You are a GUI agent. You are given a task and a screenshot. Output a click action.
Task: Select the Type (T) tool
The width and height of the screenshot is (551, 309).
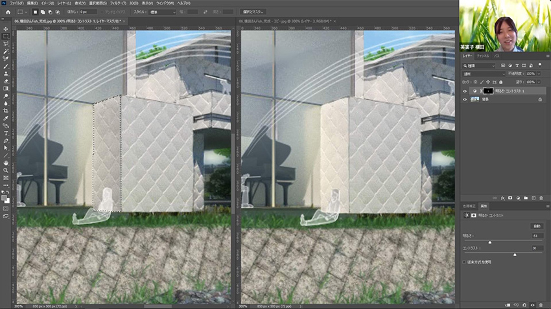[6, 133]
